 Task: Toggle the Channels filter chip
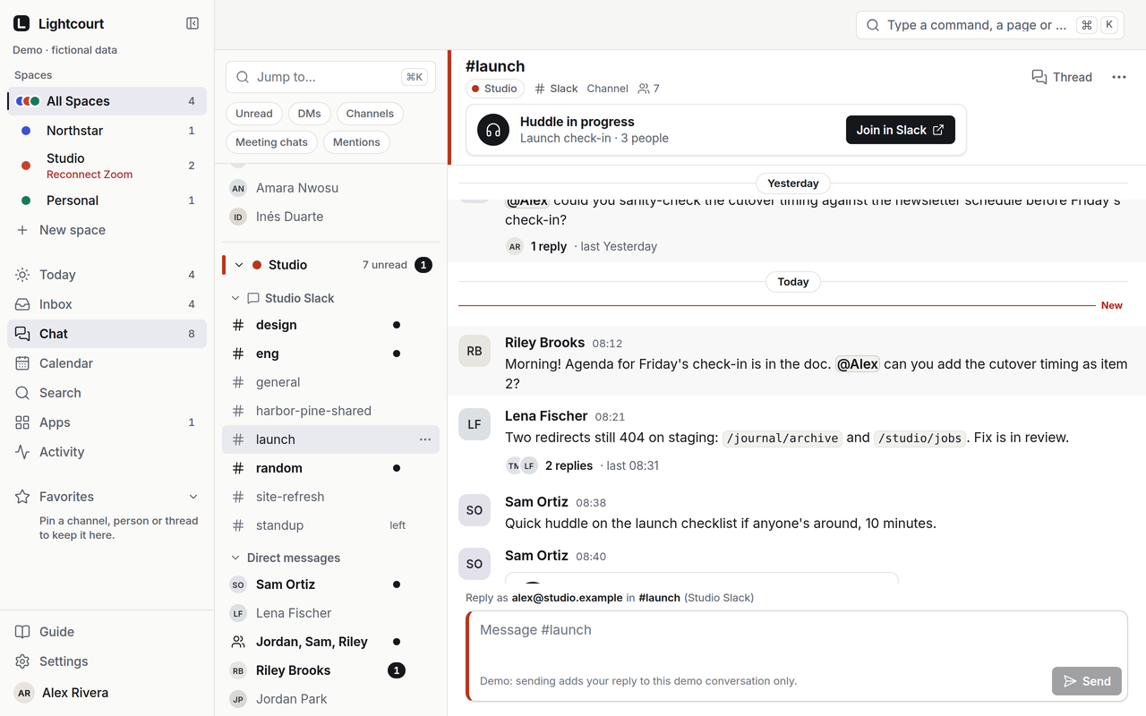point(370,114)
